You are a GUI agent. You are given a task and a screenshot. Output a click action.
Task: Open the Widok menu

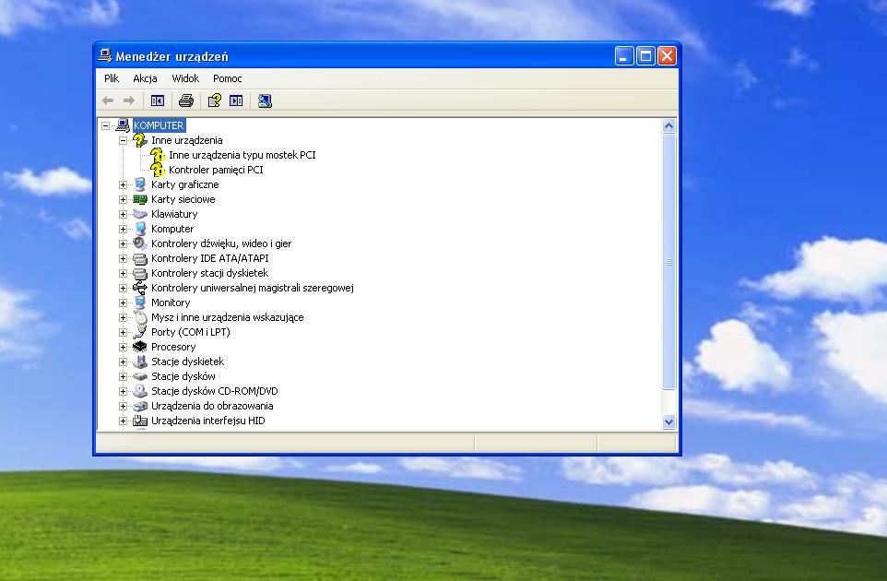click(185, 78)
